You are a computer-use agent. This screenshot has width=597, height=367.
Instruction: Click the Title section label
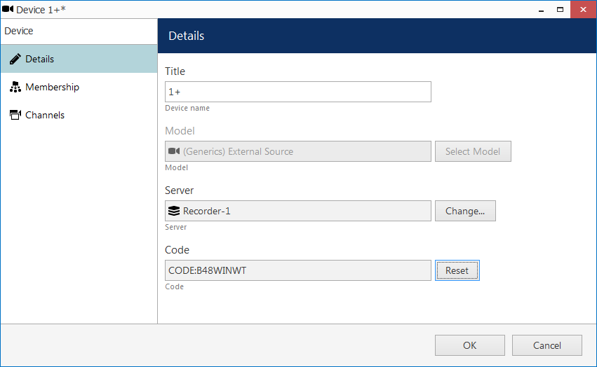[175, 71]
